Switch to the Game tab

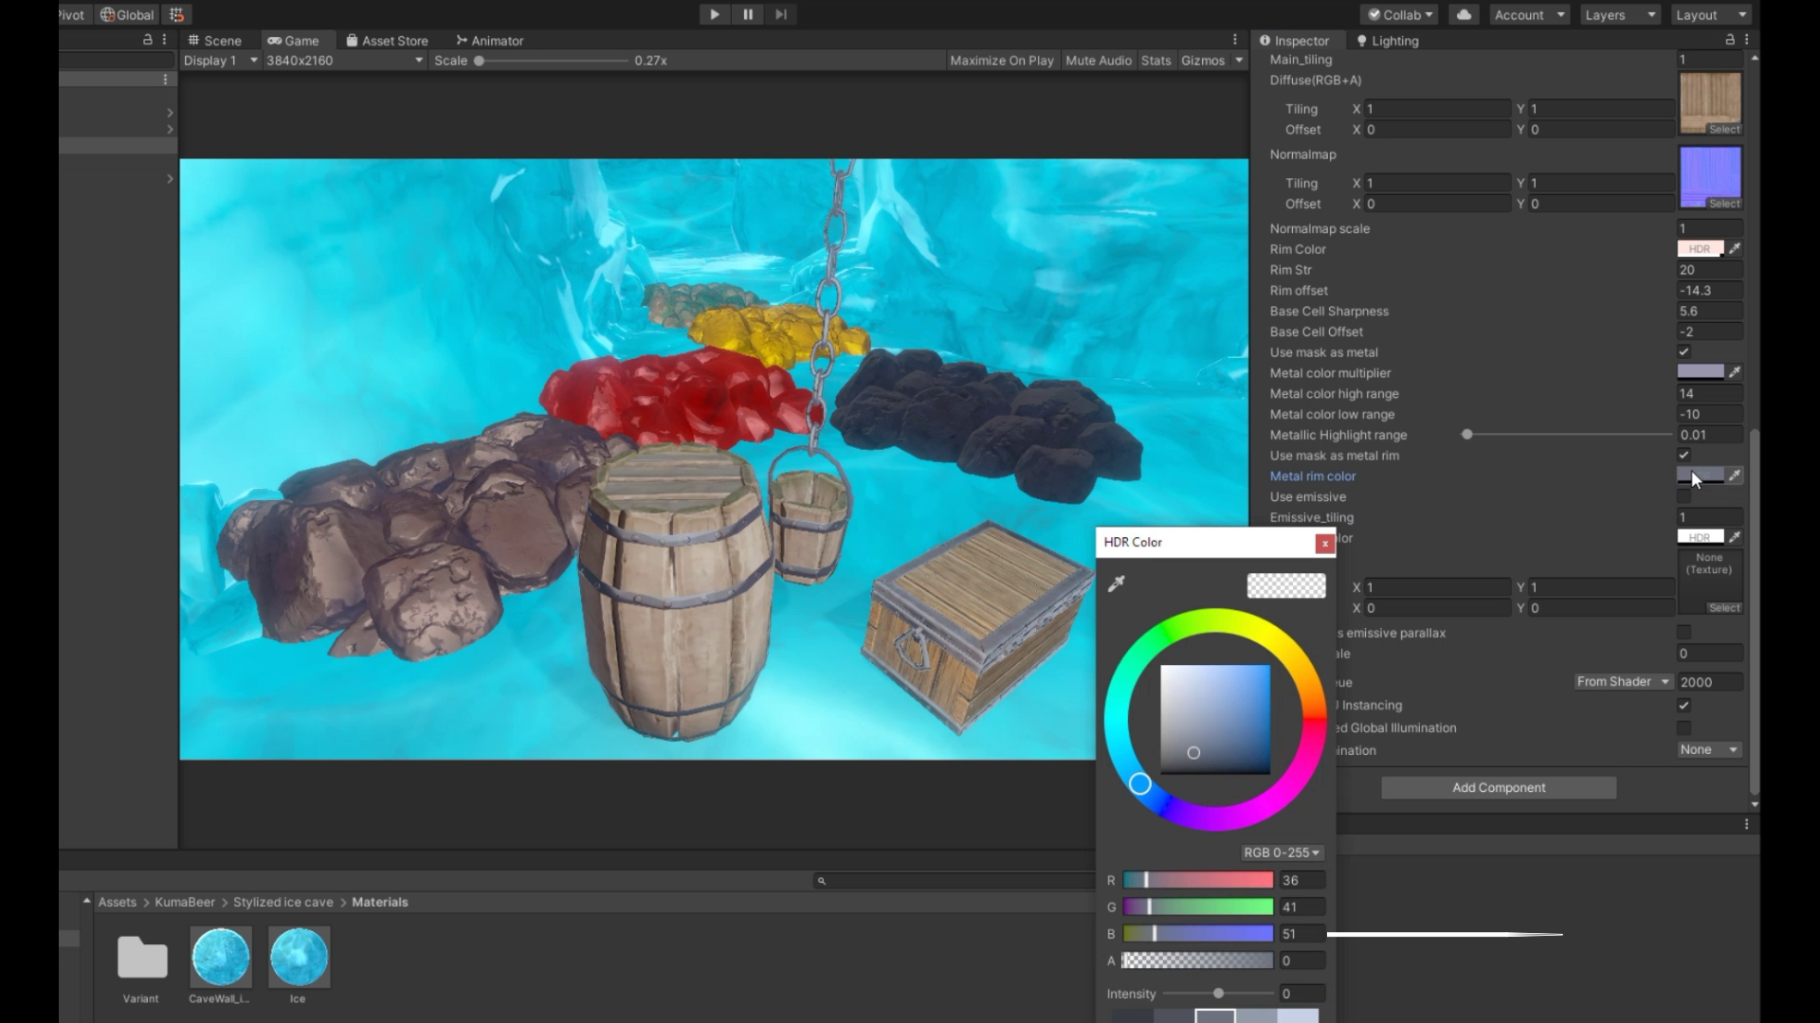[x=293, y=41]
